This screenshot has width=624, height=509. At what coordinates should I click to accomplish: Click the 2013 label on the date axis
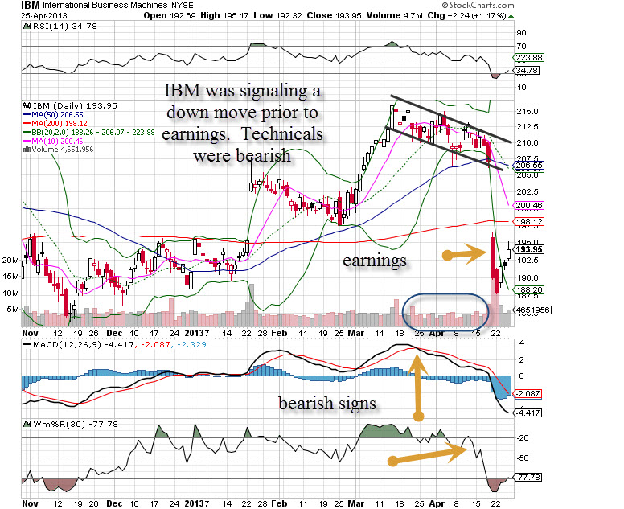click(x=199, y=333)
